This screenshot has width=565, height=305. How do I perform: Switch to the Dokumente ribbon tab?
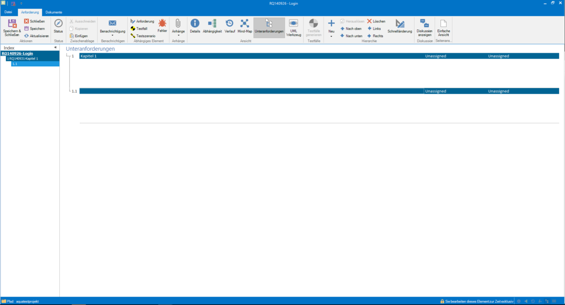53,12
